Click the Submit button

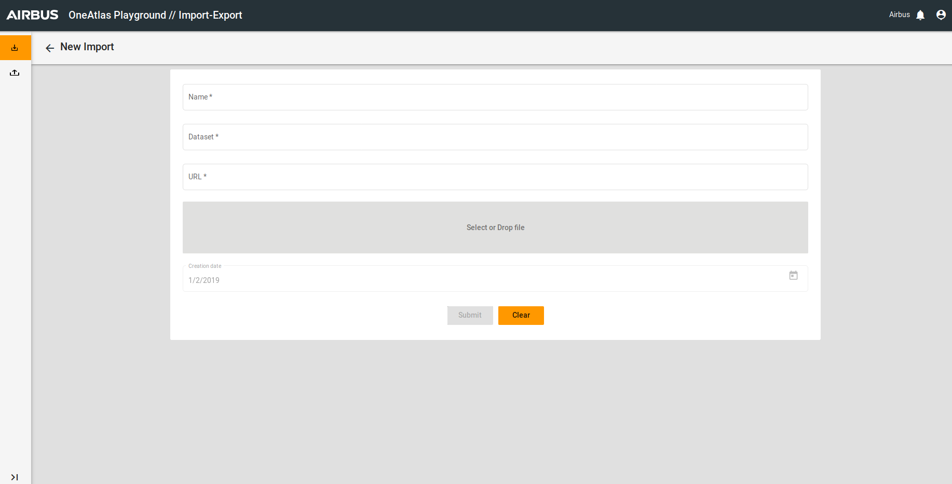point(470,315)
